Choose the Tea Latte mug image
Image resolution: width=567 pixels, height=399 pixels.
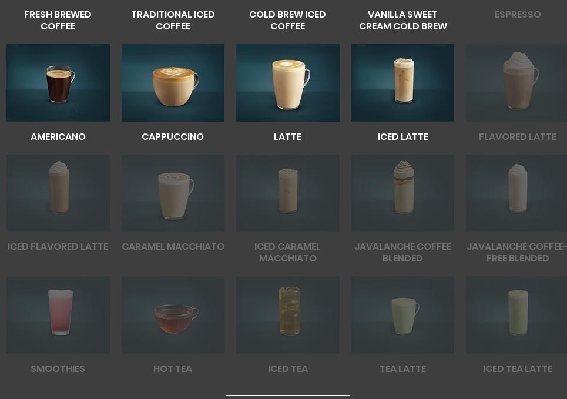(x=402, y=315)
